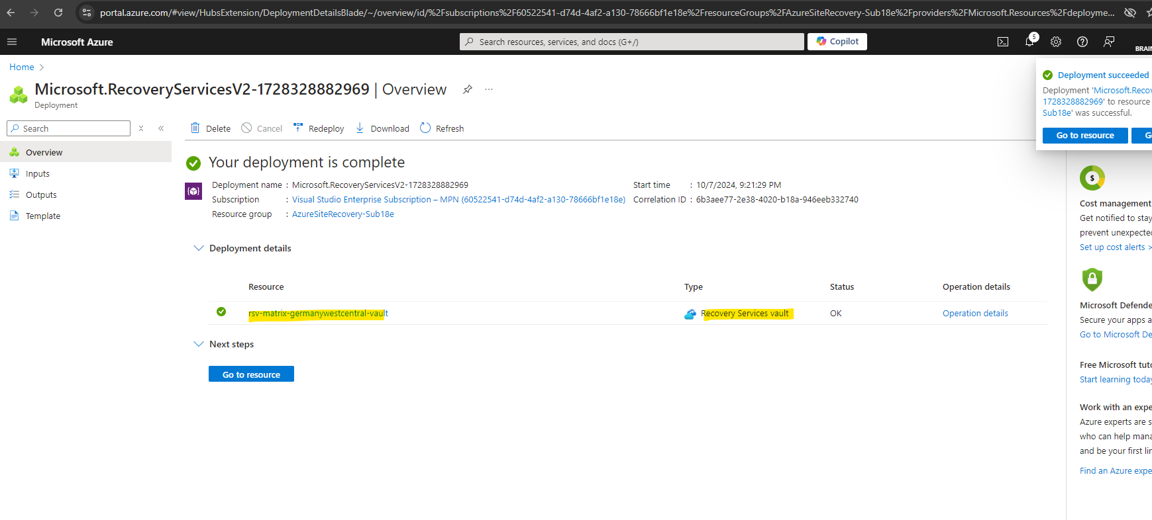Image resolution: width=1152 pixels, height=520 pixels.
Task: Focus the global search resources box
Action: 632,42
